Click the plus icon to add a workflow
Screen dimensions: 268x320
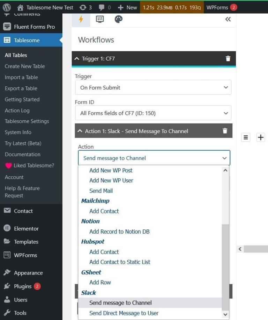(x=260, y=137)
